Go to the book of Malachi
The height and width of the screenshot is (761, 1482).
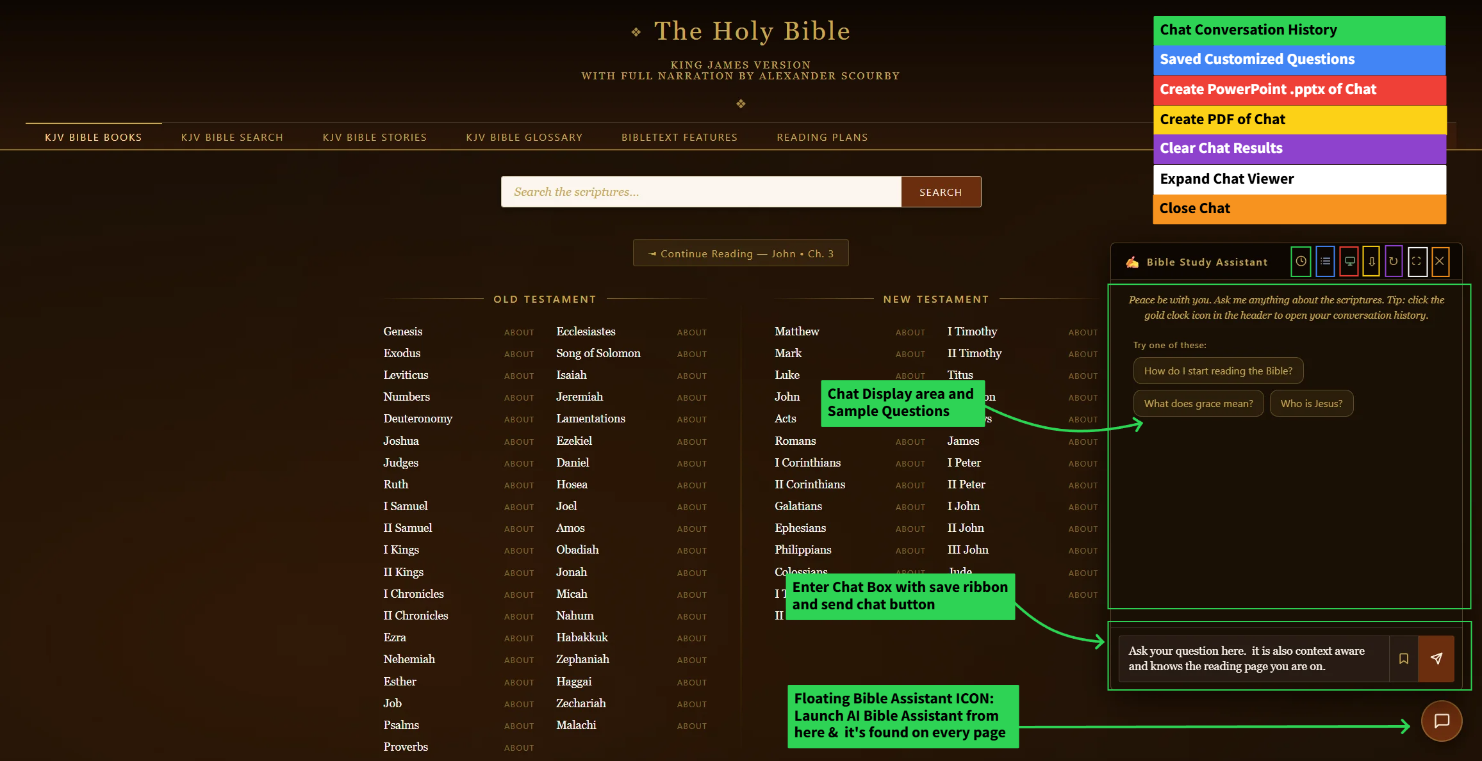(x=576, y=725)
